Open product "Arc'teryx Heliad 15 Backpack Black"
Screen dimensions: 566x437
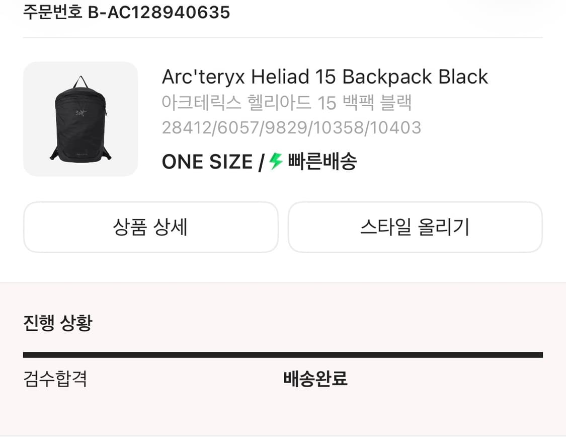325,77
